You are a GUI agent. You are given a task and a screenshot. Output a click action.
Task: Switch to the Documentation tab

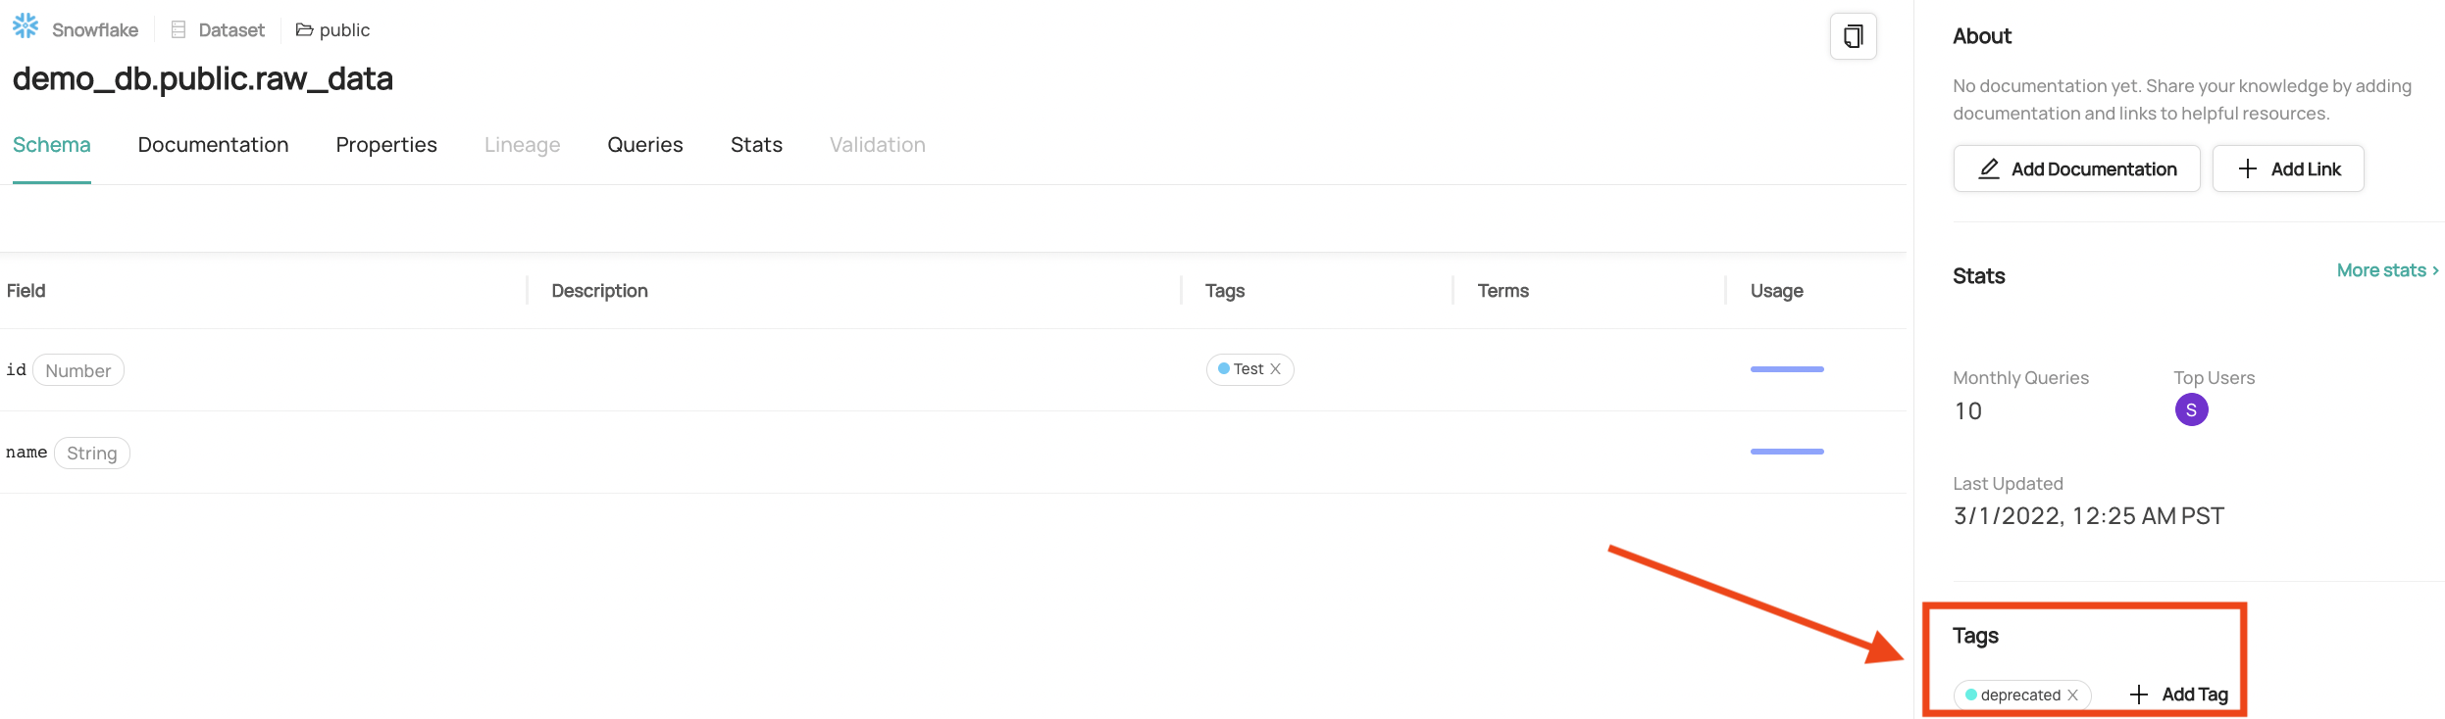[214, 145]
